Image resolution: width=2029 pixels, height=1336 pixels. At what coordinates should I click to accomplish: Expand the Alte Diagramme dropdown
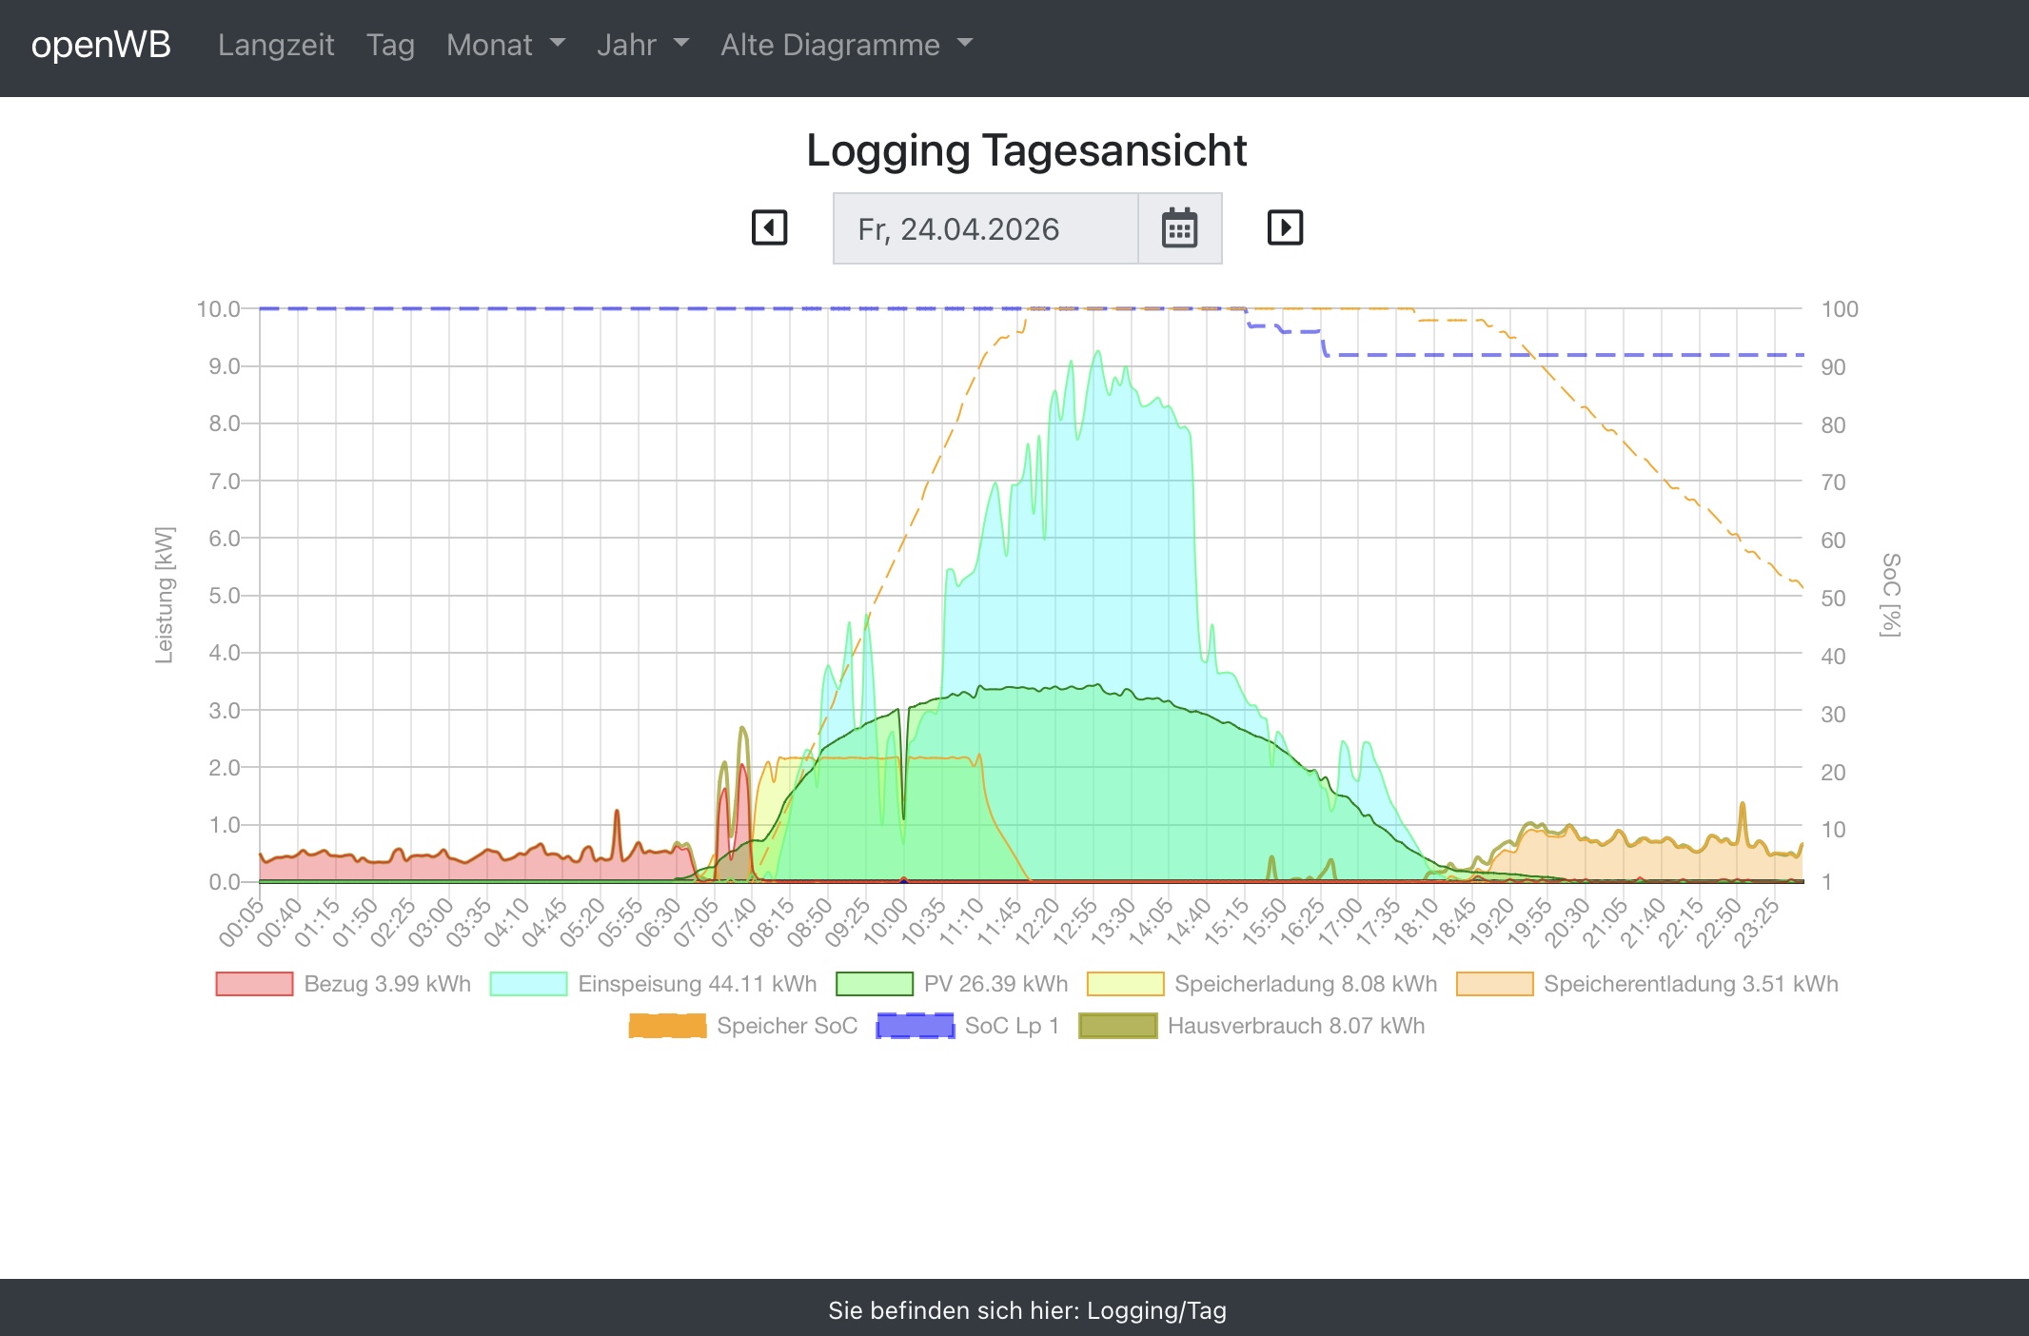click(x=846, y=45)
